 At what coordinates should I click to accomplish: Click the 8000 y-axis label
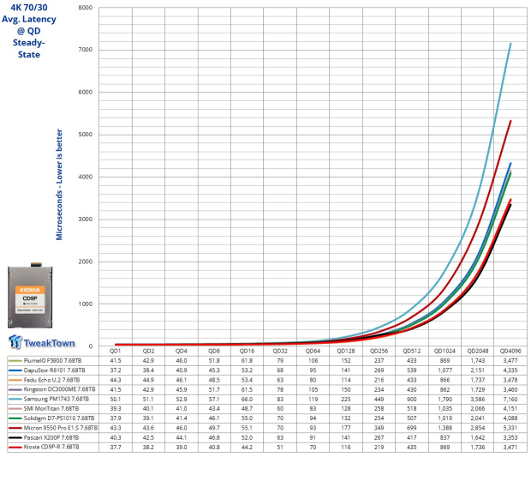tap(86, 8)
